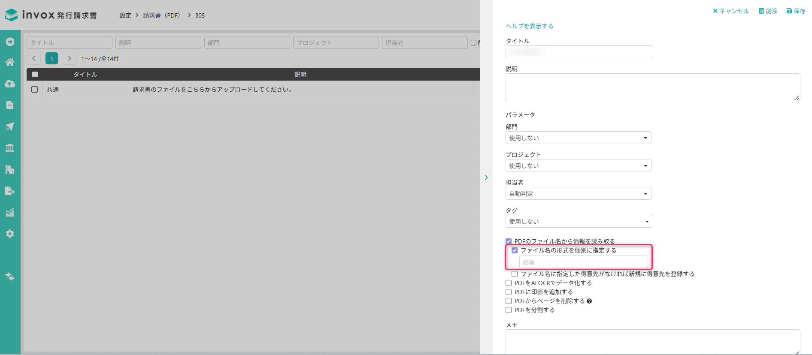
Task: Open the bank building sidebar icon
Action: pos(10,148)
